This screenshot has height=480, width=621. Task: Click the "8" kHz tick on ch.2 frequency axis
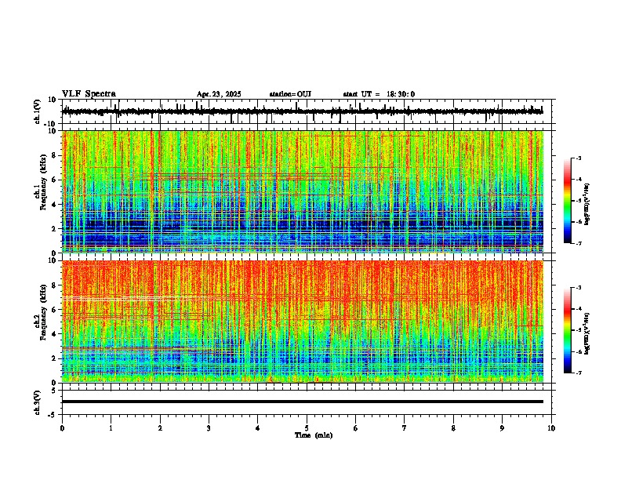(x=54, y=285)
